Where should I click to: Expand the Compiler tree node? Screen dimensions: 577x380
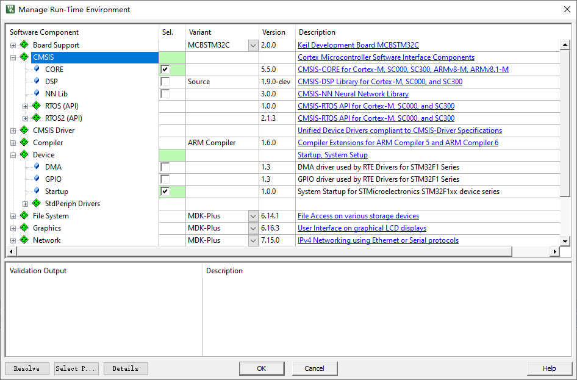[13, 143]
